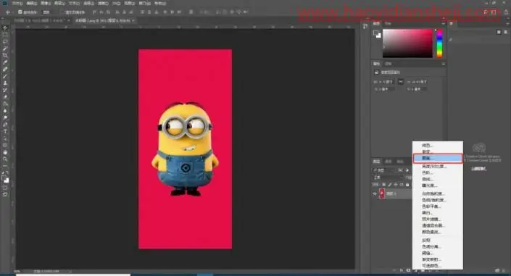Select the Rectangular Marquee tool
The width and height of the screenshot is (511, 276).
[5, 35]
